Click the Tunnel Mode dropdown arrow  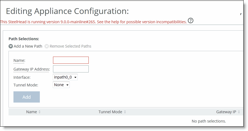[67, 85]
